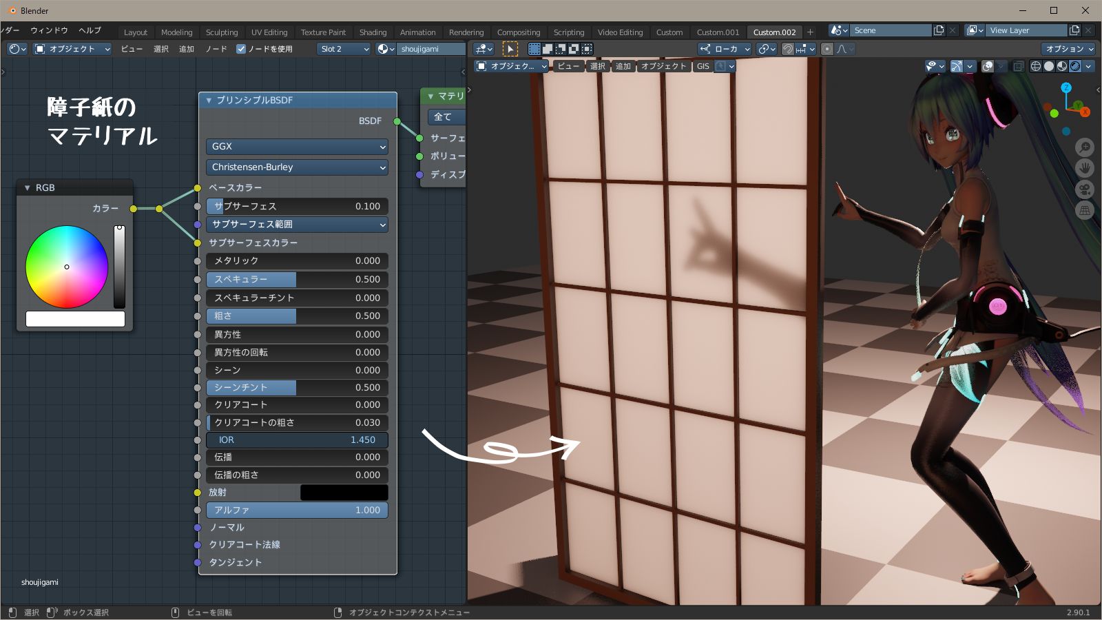The height and width of the screenshot is (620, 1102).
Task: Add a new workspace with plus icon
Action: click(x=811, y=32)
